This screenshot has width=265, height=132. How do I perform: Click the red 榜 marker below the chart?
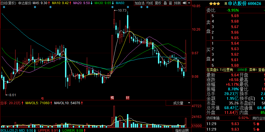pos(112,98)
